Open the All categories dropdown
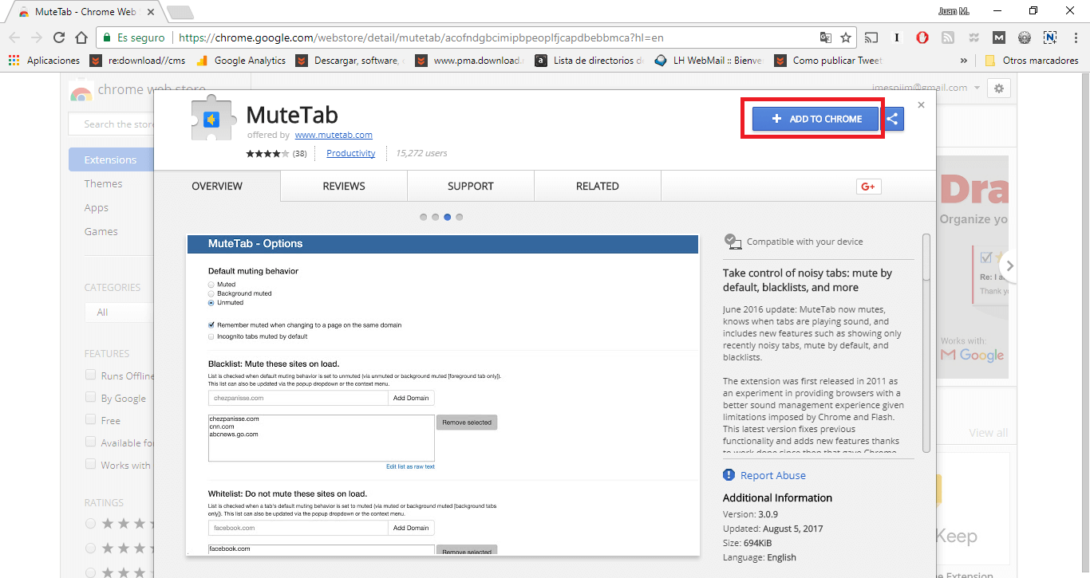Screen dimensions: 1090x578 (x=120, y=312)
